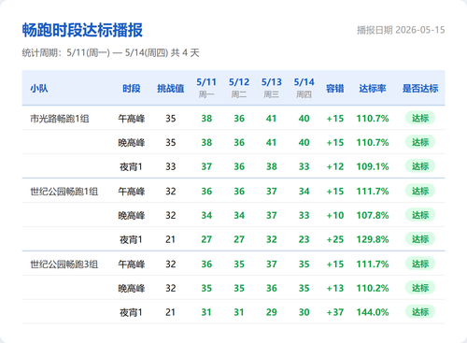Click team name 市光路畅跑1组
The height and width of the screenshot is (343, 467).
click(x=60, y=119)
